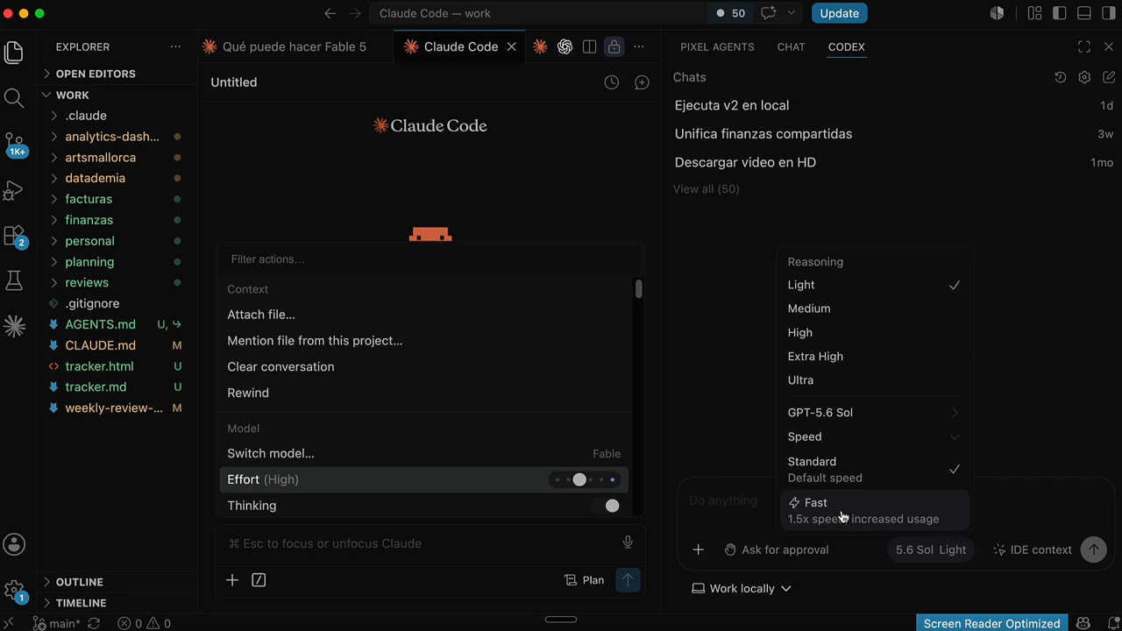Click the Update button
Image resolution: width=1122 pixels, height=631 pixels.
[840, 13]
